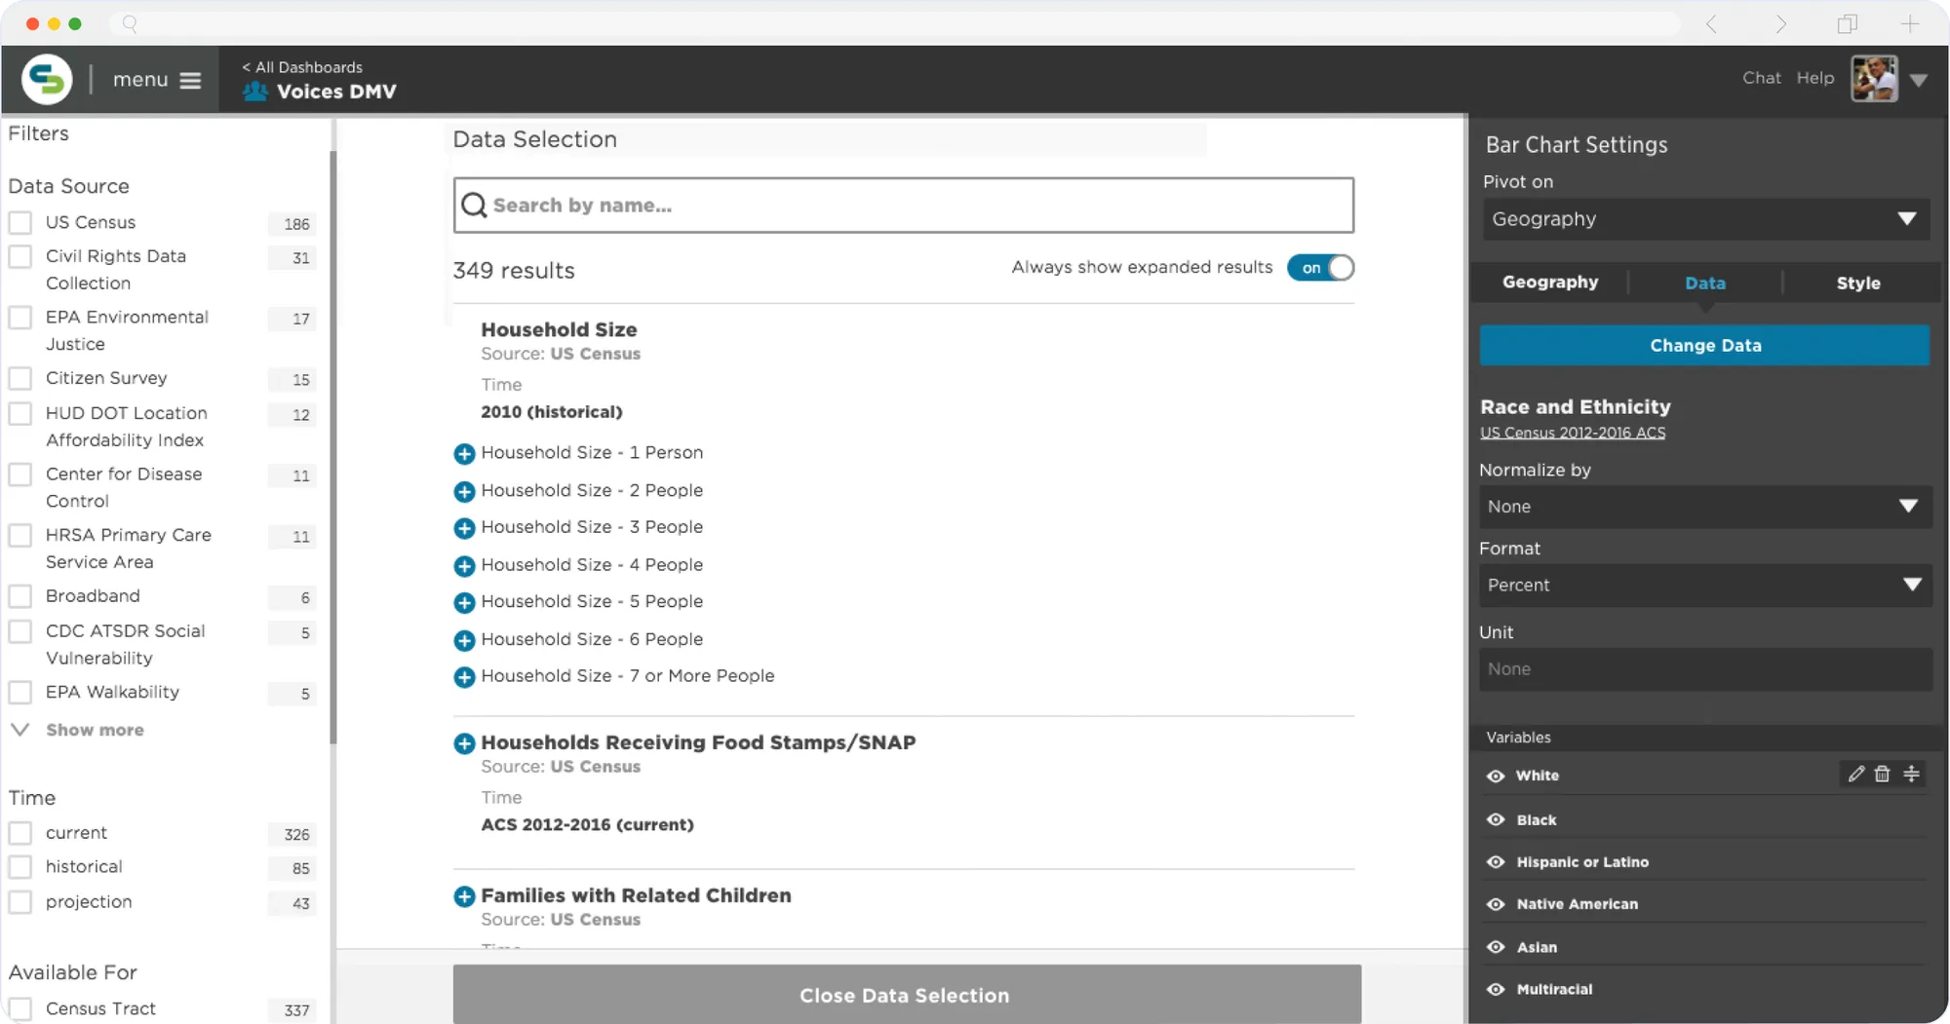Screen dimensions: 1950x1024
Task: Check the Census Tract availability filter
Action: pos(20,1008)
